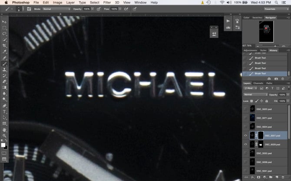Image resolution: width=291 pixels, height=181 pixels.
Task: Open the Essentials workspace dropdown
Action: click(x=276, y=9)
